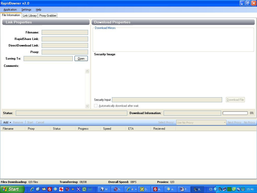The image size is (257, 193).
Task: Click the Status field
Action: pos(72,113)
